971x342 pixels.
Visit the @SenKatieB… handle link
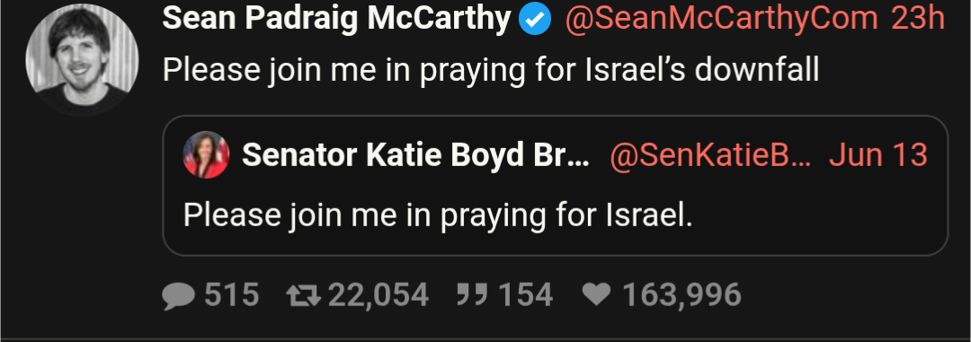(x=710, y=155)
